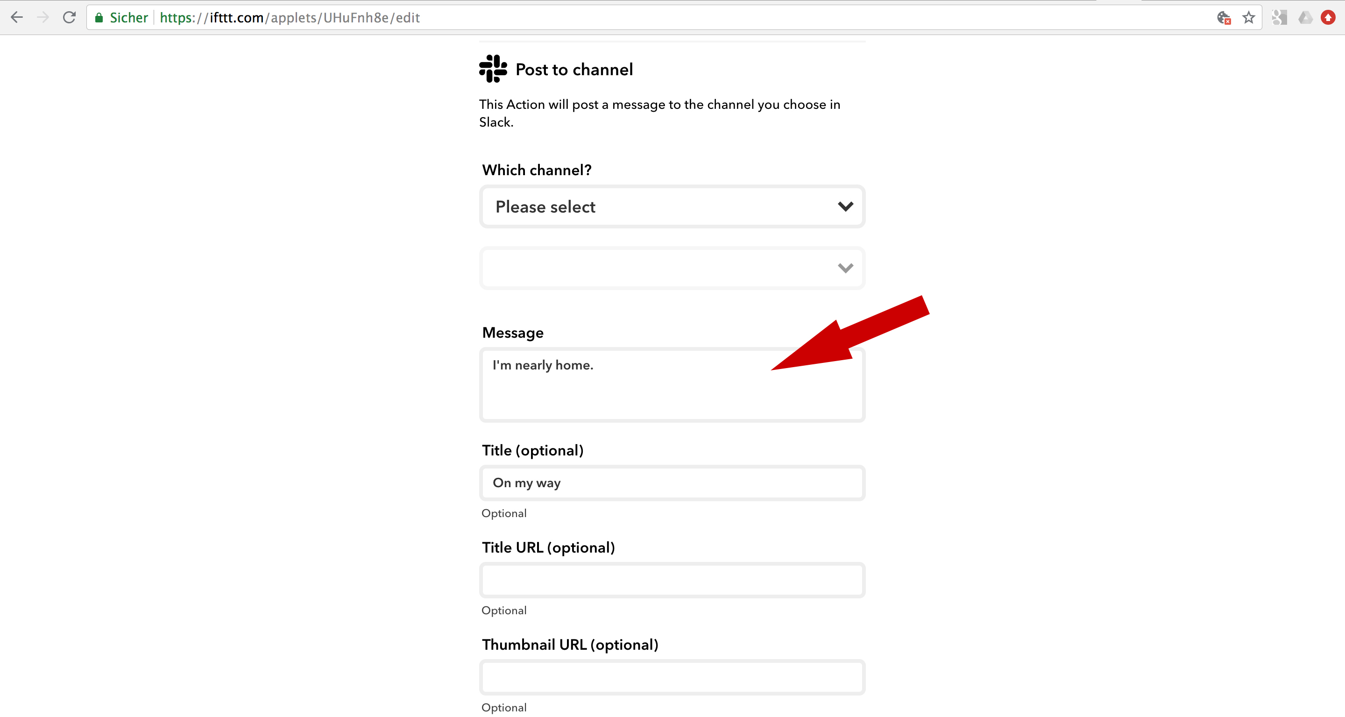Screen dimensions: 1345x717
Task: Open the blocked cookies indicator icon
Action: 1224,18
